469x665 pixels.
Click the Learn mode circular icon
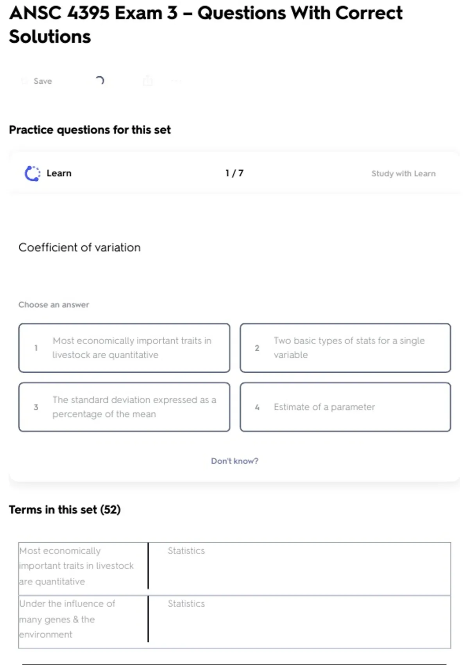click(32, 173)
